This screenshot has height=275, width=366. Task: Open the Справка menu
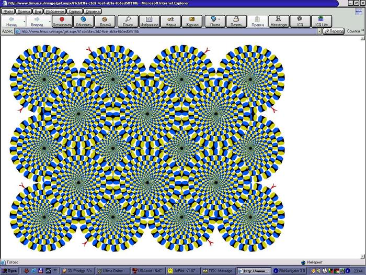[93, 11]
